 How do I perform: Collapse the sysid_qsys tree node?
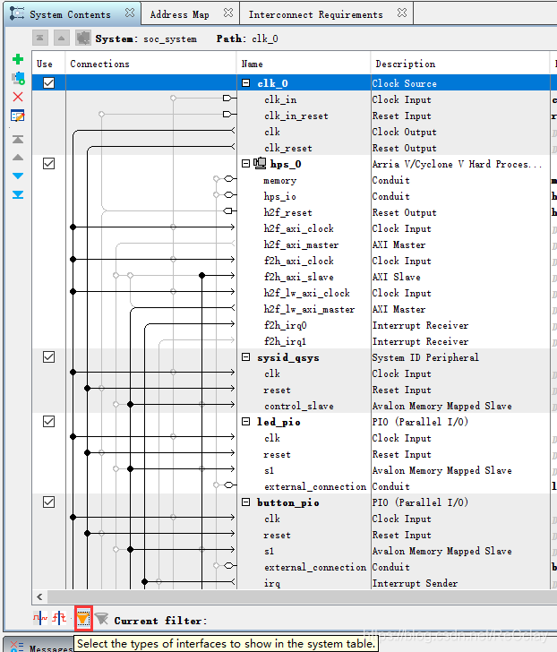point(246,356)
